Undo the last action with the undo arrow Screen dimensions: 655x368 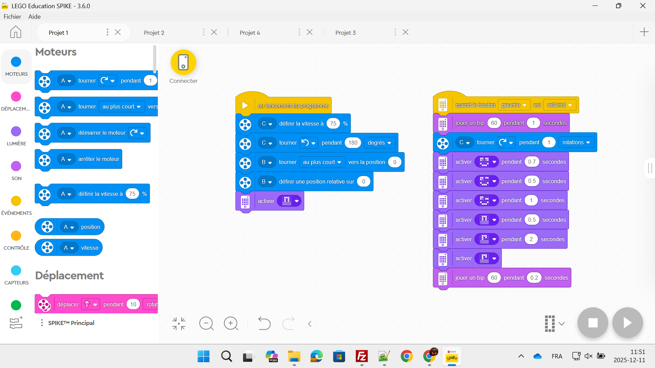point(264,323)
